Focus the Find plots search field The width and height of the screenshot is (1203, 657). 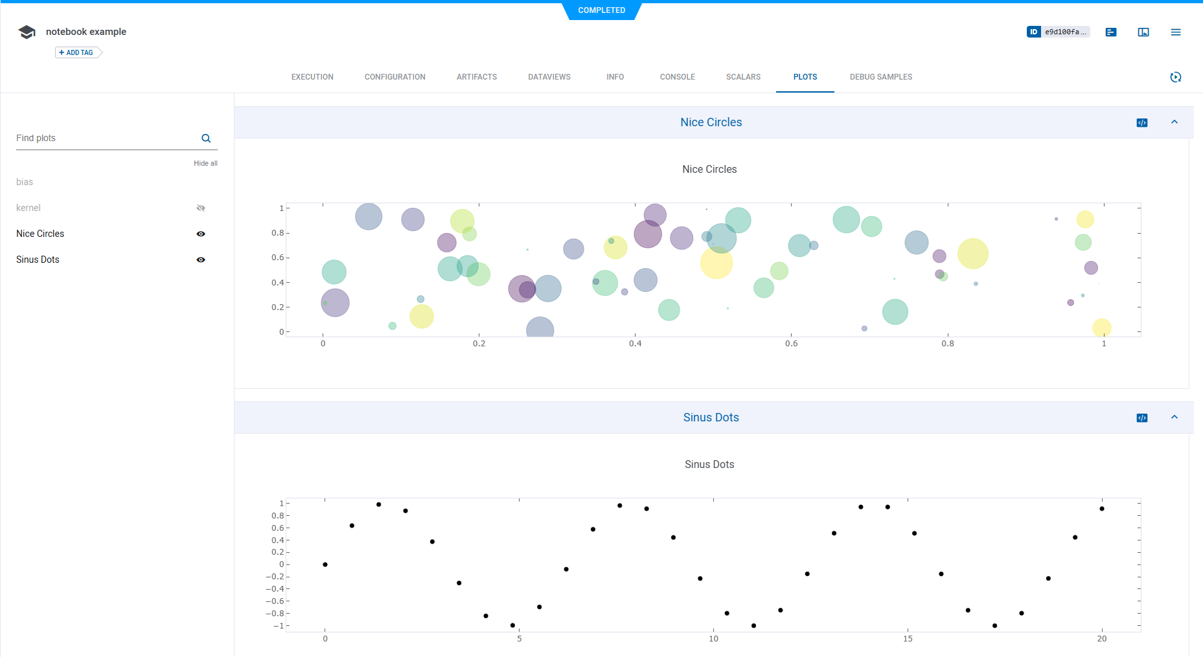(104, 139)
